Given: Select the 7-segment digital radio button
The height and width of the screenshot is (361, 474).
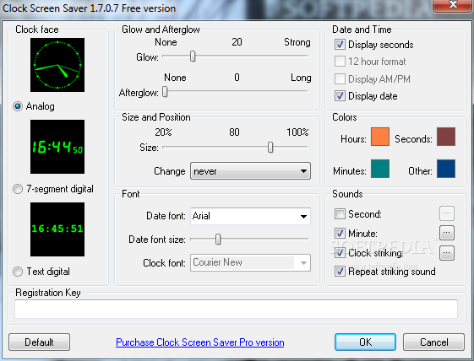Looking at the screenshot, I should click(18, 189).
